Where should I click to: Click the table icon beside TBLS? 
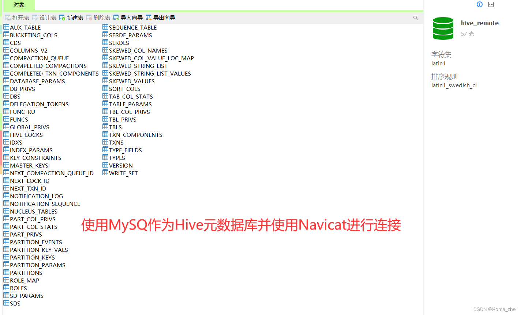pyautogui.click(x=105, y=127)
